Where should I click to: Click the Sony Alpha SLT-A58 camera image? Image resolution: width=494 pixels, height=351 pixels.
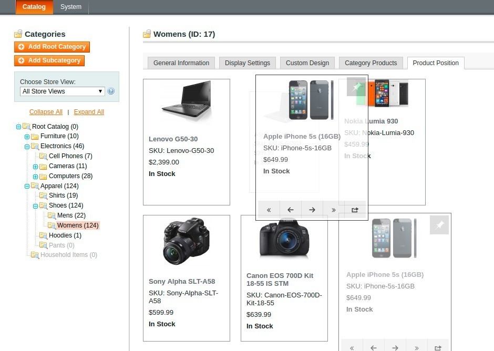pos(187,241)
